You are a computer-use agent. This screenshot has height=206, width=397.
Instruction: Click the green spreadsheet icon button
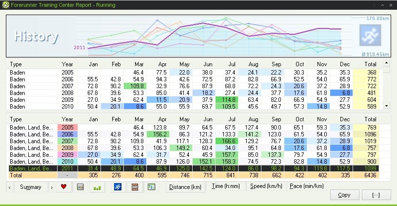pyautogui.click(x=152, y=187)
